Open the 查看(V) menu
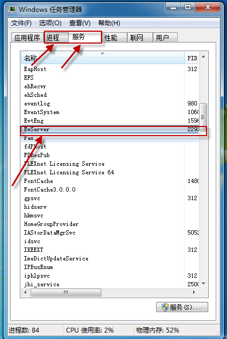The width and height of the screenshot is (227, 339). tap(80, 23)
